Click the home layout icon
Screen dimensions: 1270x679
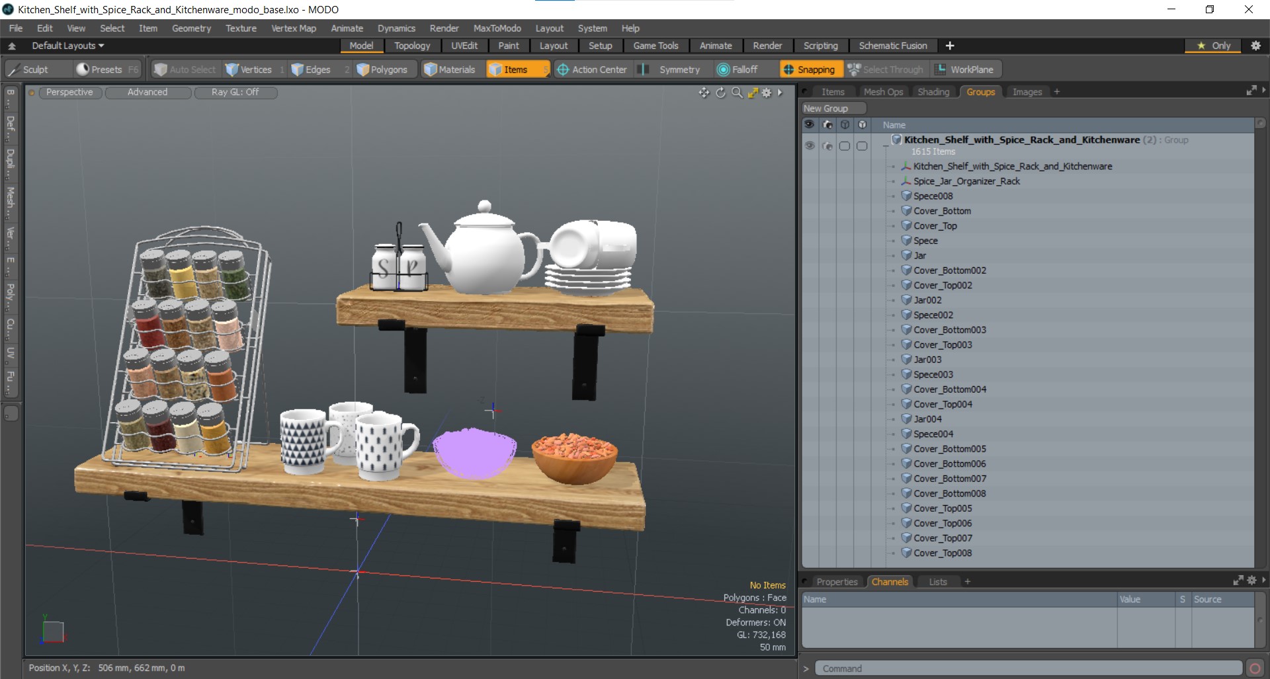click(12, 46)
